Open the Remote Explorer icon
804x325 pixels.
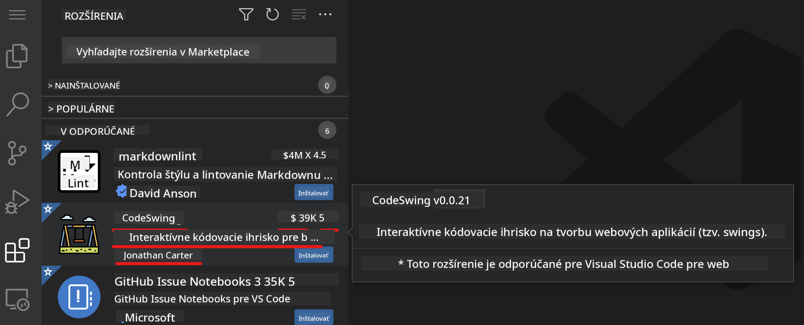[17, 299]
